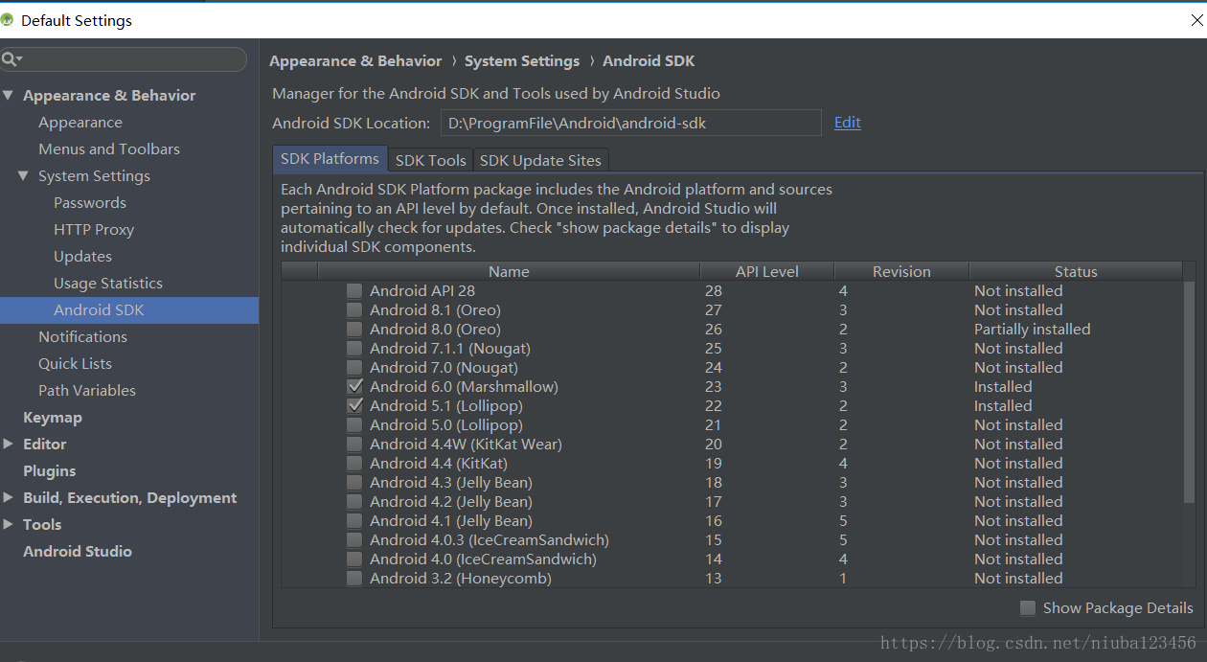Viewport: 1207px width, 662px height.
Task: Expand the Editor tree node
Action: click(x=9, y=444)
